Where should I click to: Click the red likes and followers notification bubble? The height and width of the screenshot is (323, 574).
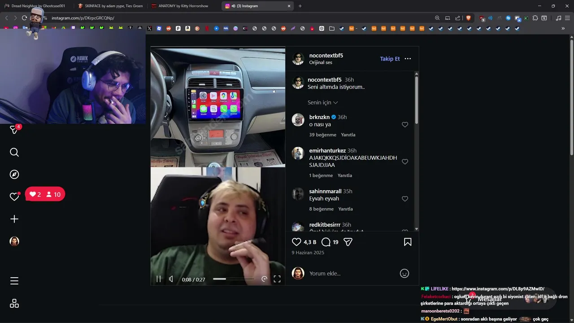click(x=45, y=194)
